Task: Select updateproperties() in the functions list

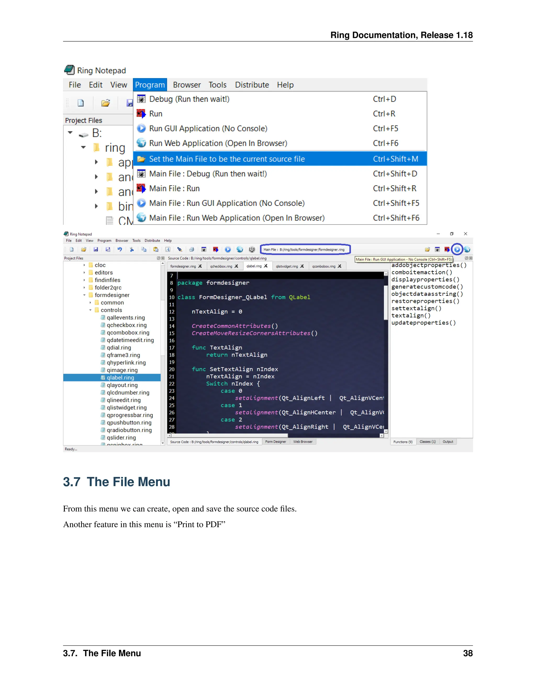Action: 424,323
